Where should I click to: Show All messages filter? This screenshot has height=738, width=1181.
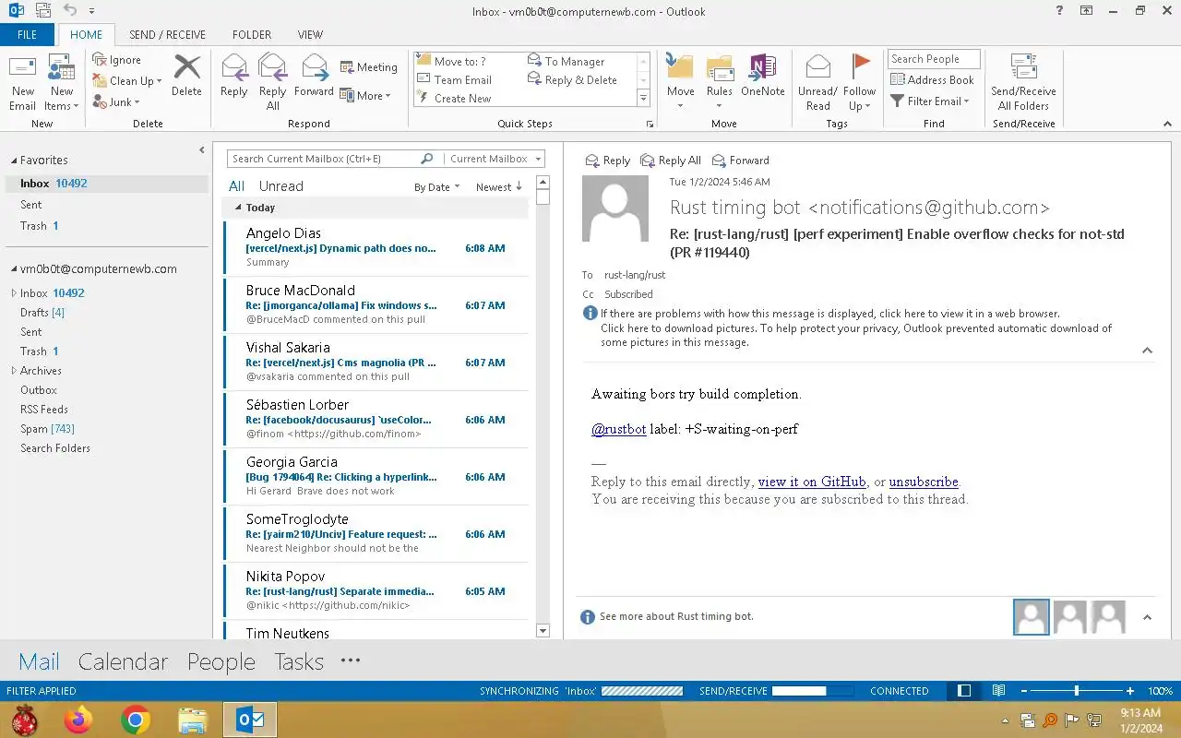coord(236,186)
